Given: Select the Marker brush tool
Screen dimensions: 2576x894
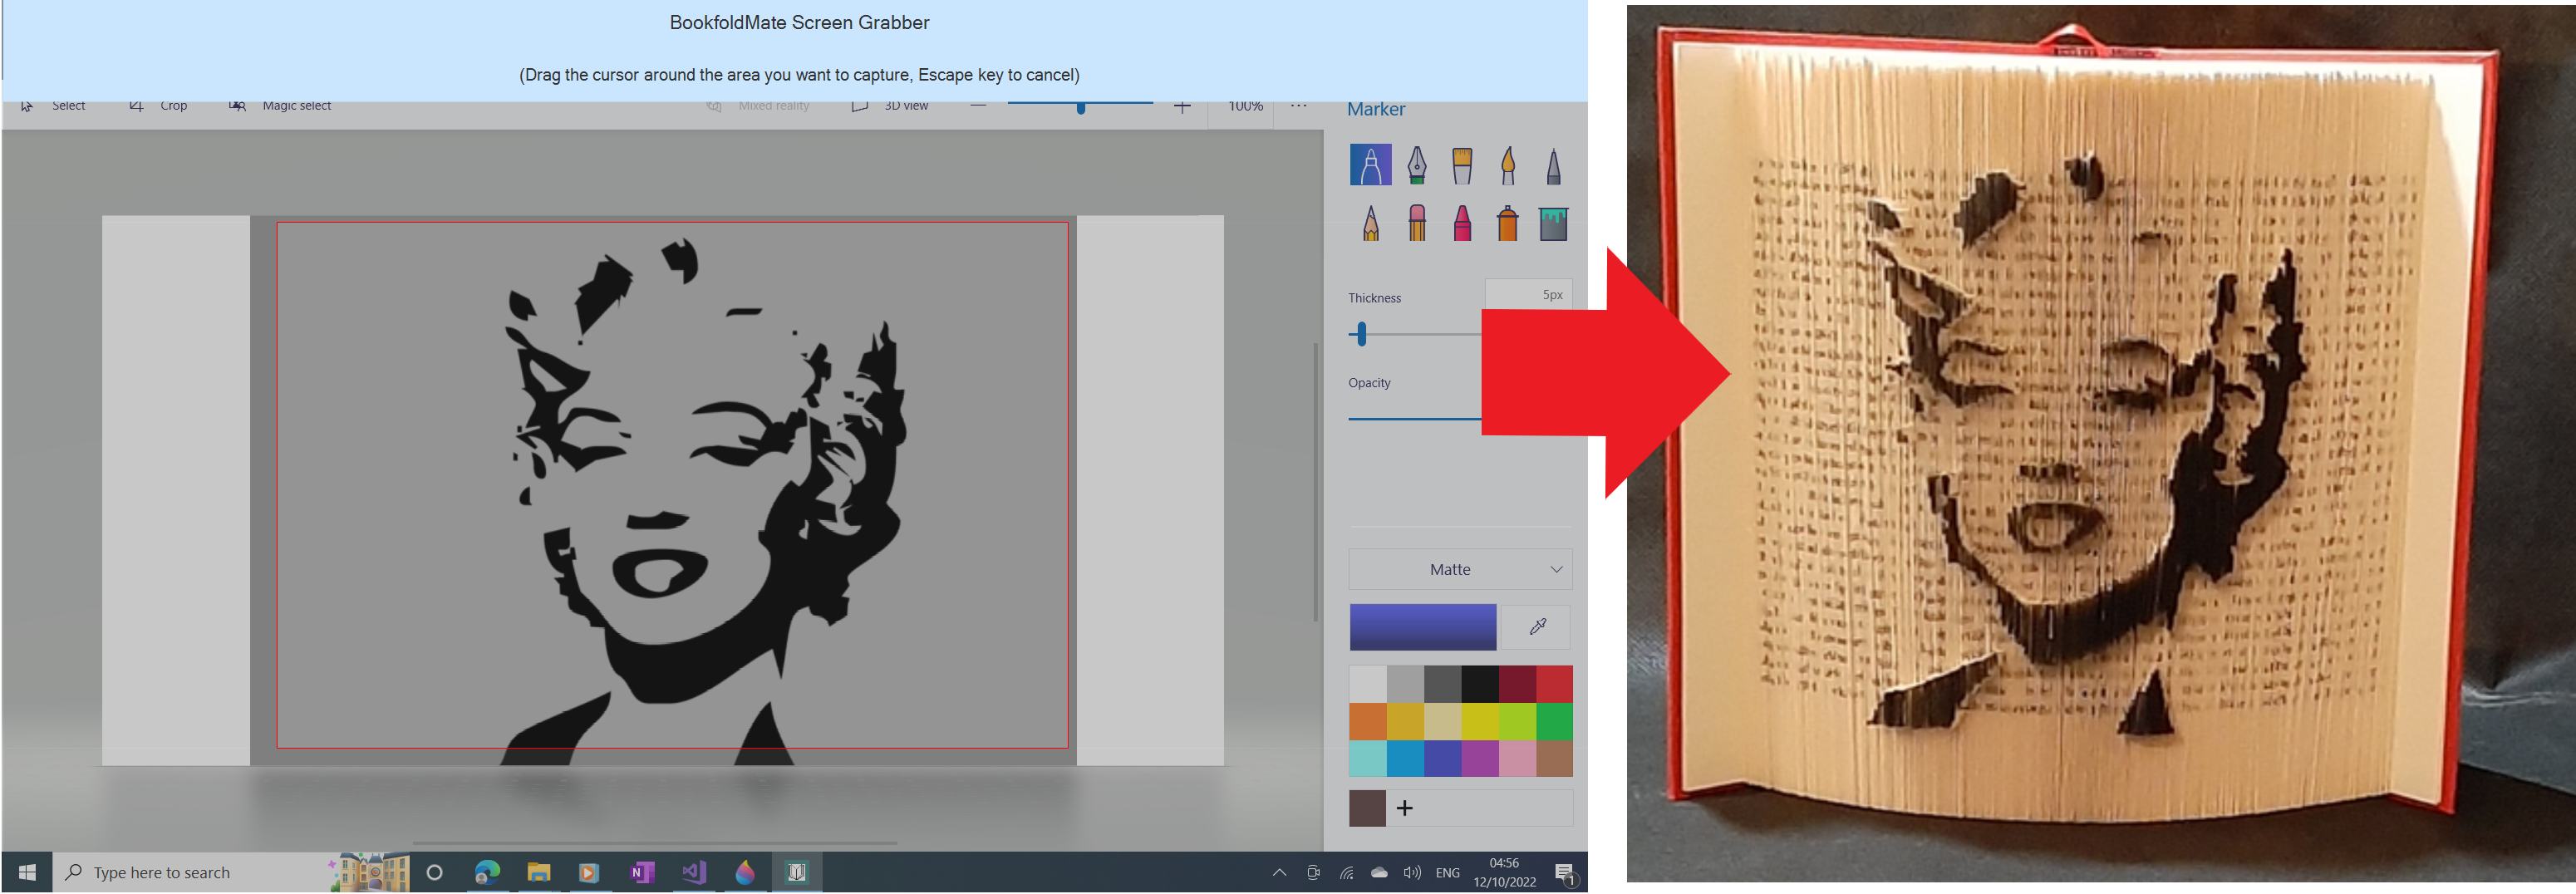Looking at the screenshot, I should tap(1370, 165).
